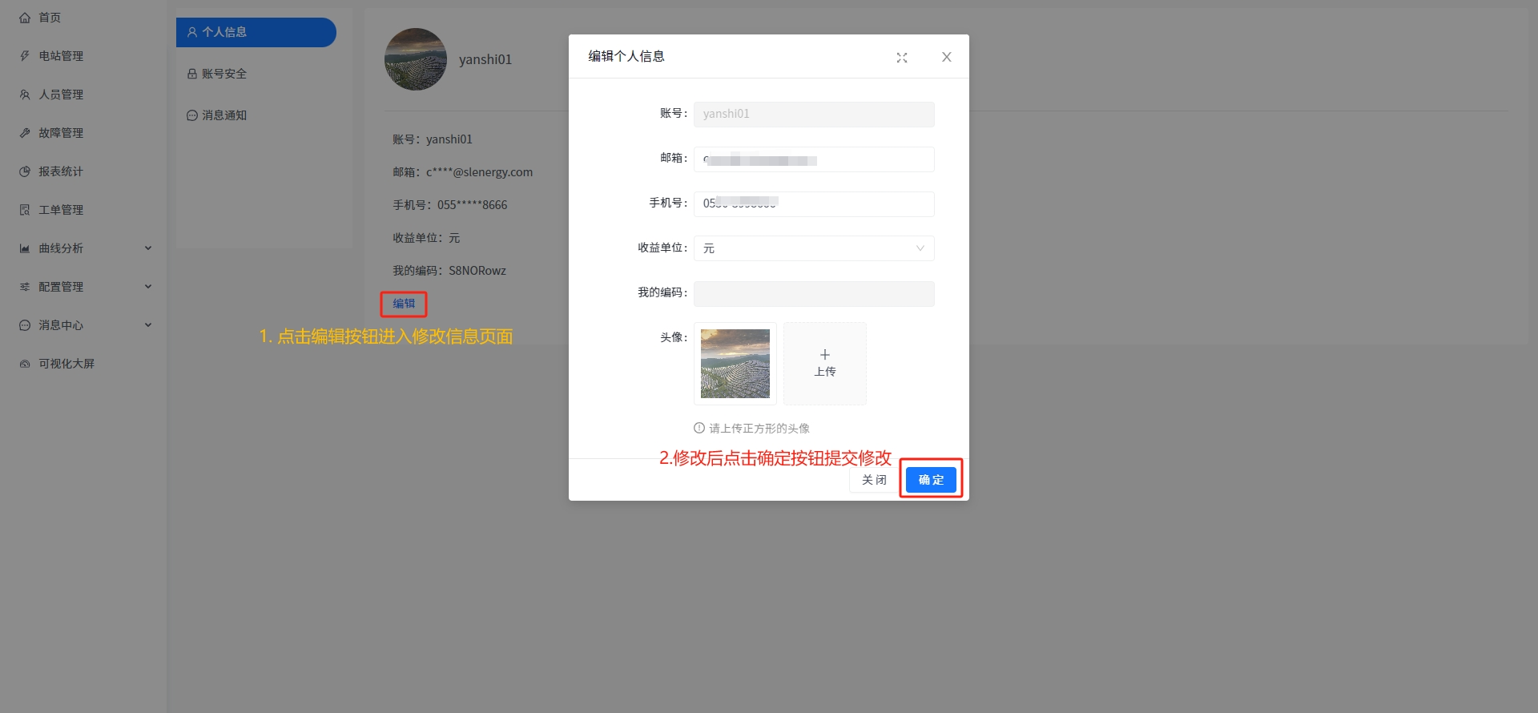Click the home icon beside 首页

25,18
